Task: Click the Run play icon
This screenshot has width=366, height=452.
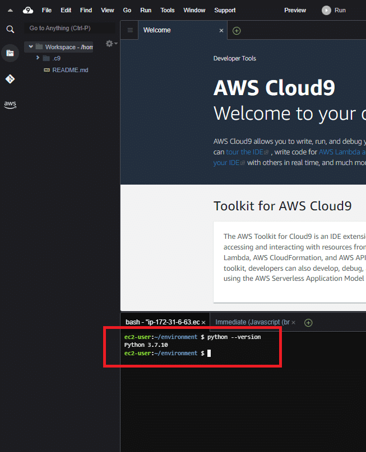Action: 326,11
